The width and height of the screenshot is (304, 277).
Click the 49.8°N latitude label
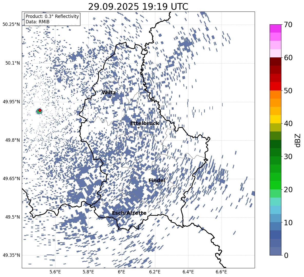click(13, 140)
